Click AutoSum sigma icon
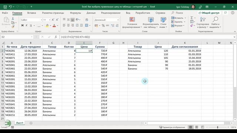This screenshot has height=133, width=237. click(192, 18)
